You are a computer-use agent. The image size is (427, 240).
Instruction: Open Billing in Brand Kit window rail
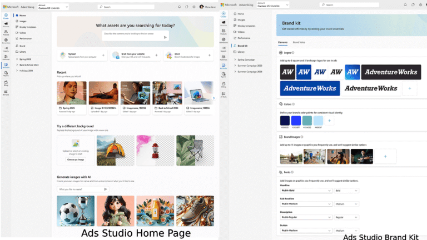point(224,84)
